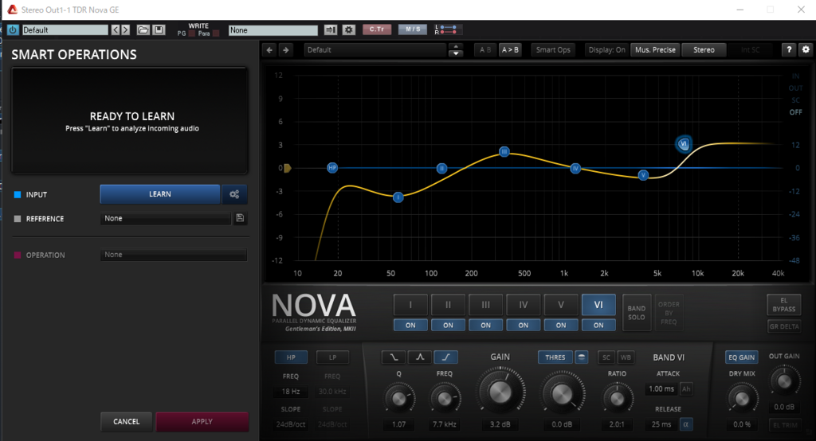This screenshot has width=816, height=441.
Task: Step Nova preset with up/down arrows
Action: (x=456, y=50)
